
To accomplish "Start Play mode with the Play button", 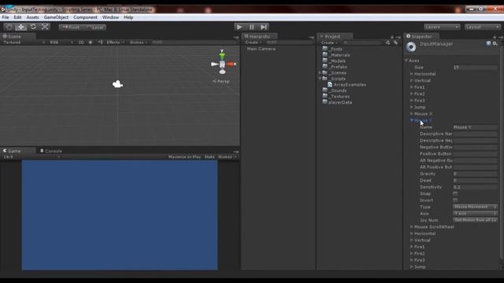I will pos(239,28).
